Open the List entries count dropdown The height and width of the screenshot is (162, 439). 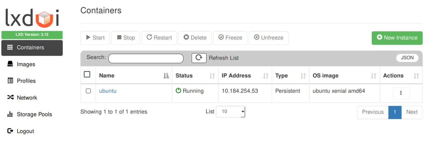click(230, 112)
